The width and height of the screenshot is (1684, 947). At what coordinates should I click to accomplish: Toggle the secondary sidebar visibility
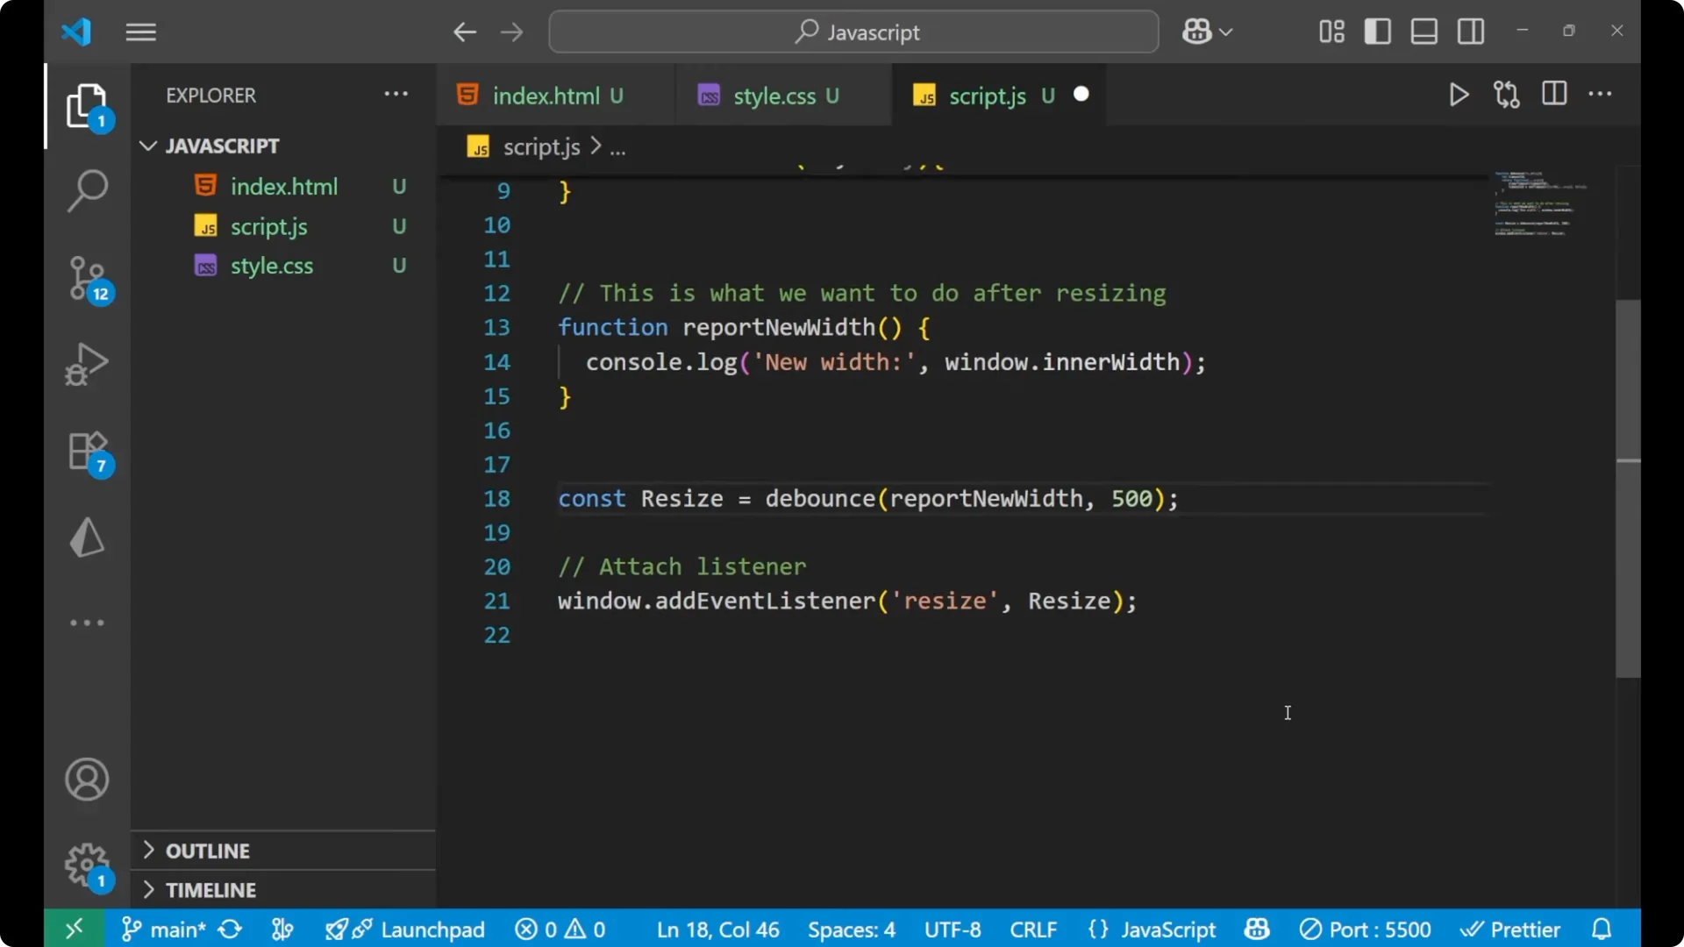pyautogui.click(x=1470, y=31)
